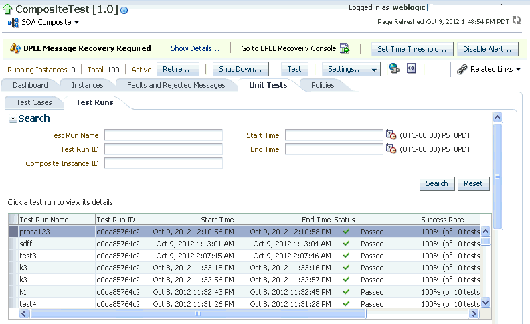The image size is (530, 324).
Task: Switch to the Test Cases subtab
Action: coord(34,102)
